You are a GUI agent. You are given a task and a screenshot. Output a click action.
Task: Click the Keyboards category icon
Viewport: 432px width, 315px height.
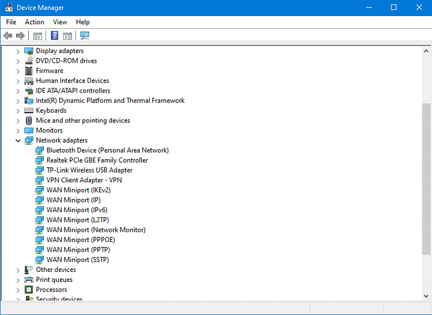point(29,110)
